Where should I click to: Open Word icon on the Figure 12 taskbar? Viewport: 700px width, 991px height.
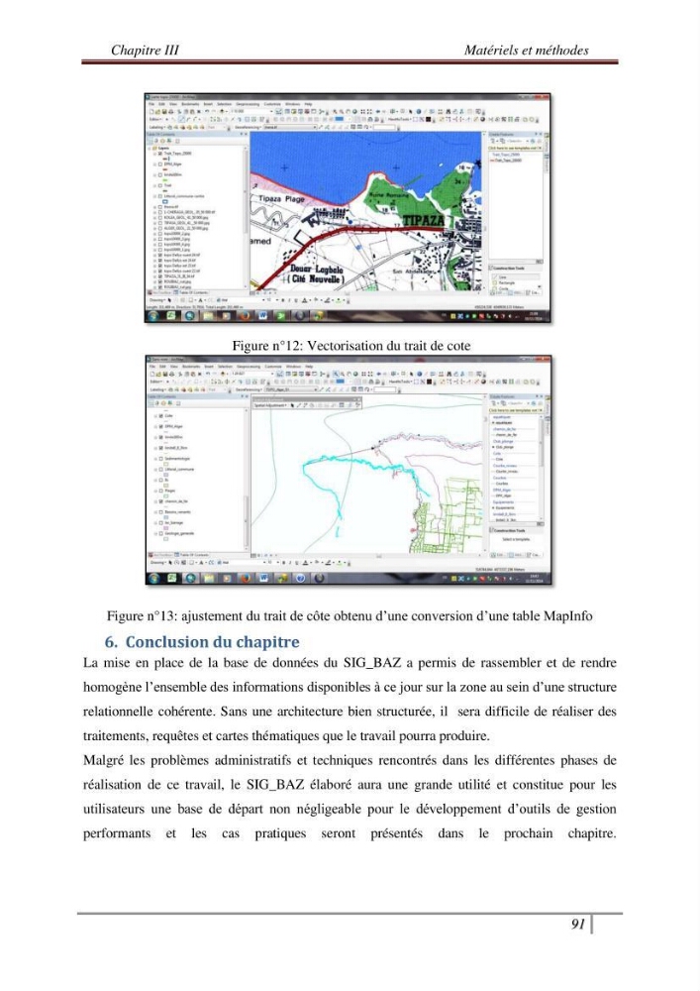[x=262, y=315]
